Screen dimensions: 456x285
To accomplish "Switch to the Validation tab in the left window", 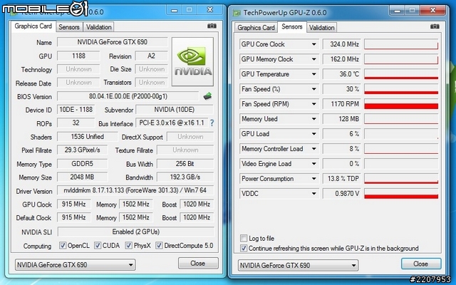I will coord(98,27).
